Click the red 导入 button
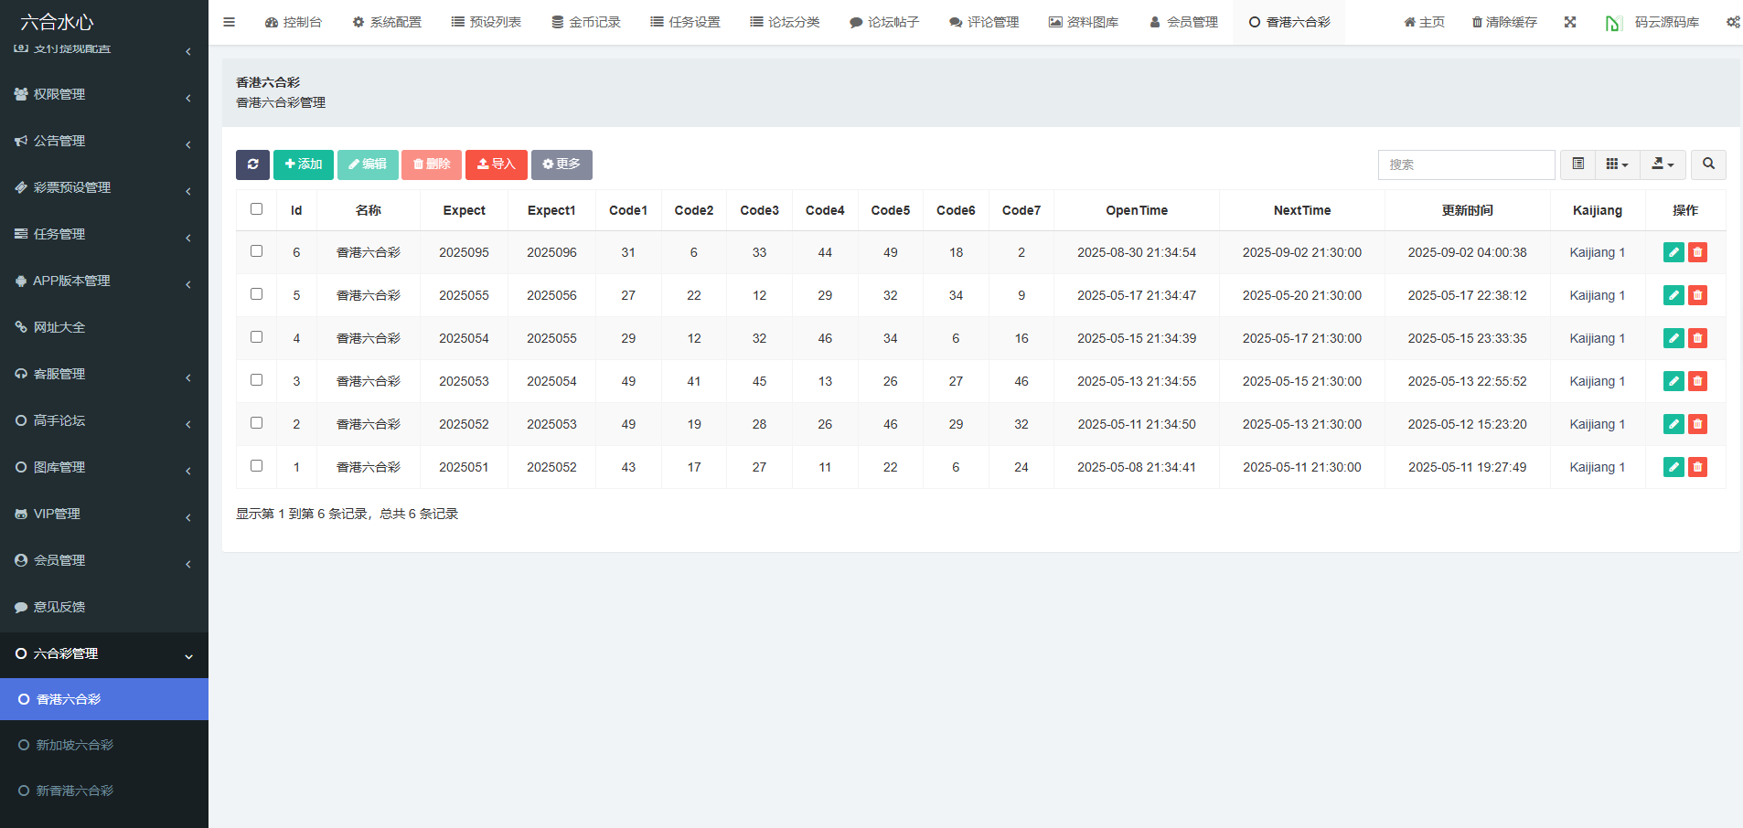The width and height of the screenshot is (1743, 828). pyautogui.click(x=497, y=165)
